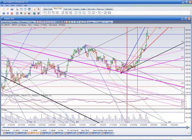This screenshot has height=140, width=192.
Task: Open the first small dropdown arrow in Price Tools row
Action: coord(96,13)
